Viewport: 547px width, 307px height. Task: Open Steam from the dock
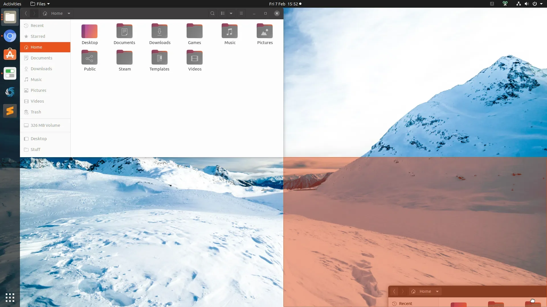pyautogui.click(x=10, y=111)
